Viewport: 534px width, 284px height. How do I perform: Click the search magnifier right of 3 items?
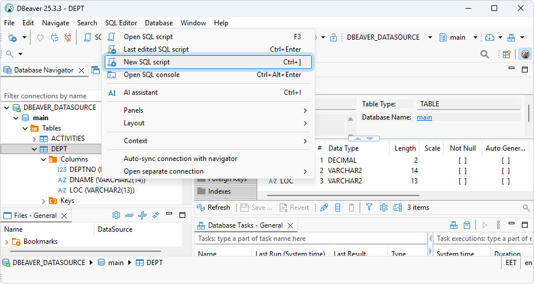[x=526, y=208]
